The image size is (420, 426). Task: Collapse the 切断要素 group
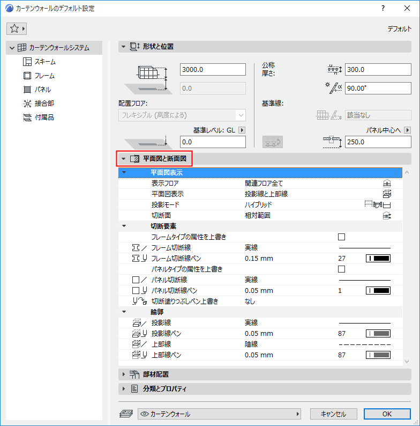(124, 226)
